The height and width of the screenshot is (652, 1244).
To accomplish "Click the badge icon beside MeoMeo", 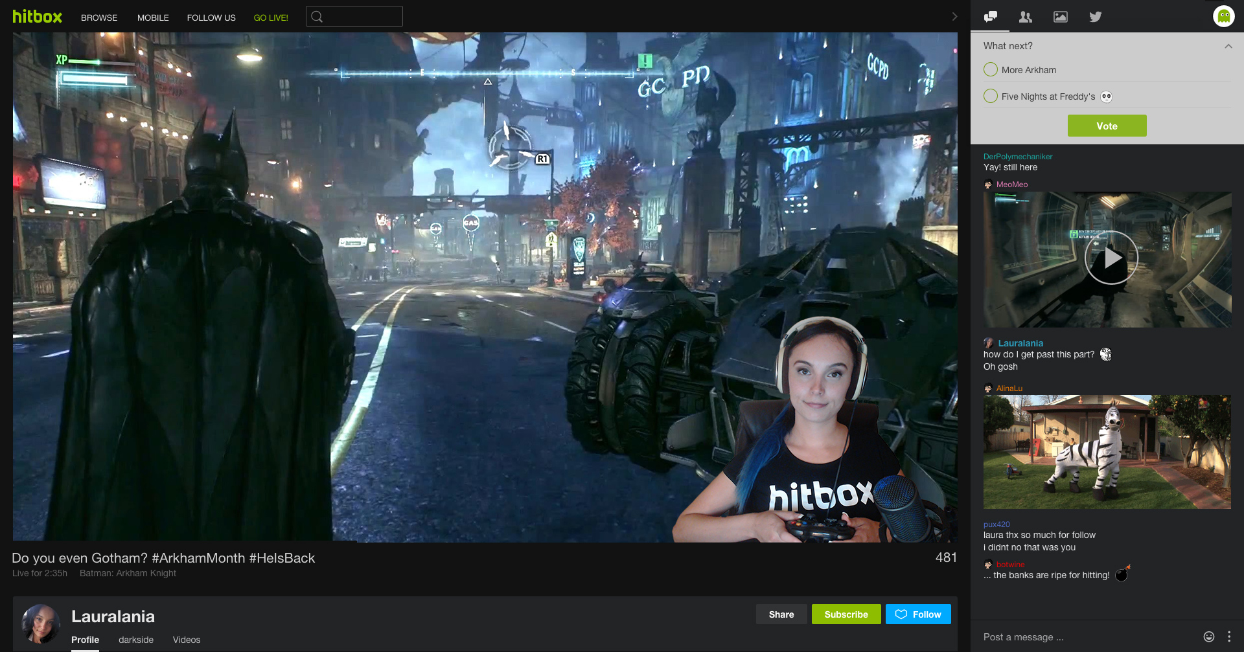I will 988,185.
